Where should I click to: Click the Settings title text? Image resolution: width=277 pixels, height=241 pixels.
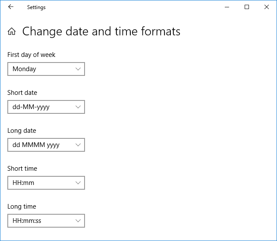(x=36, y=7)
